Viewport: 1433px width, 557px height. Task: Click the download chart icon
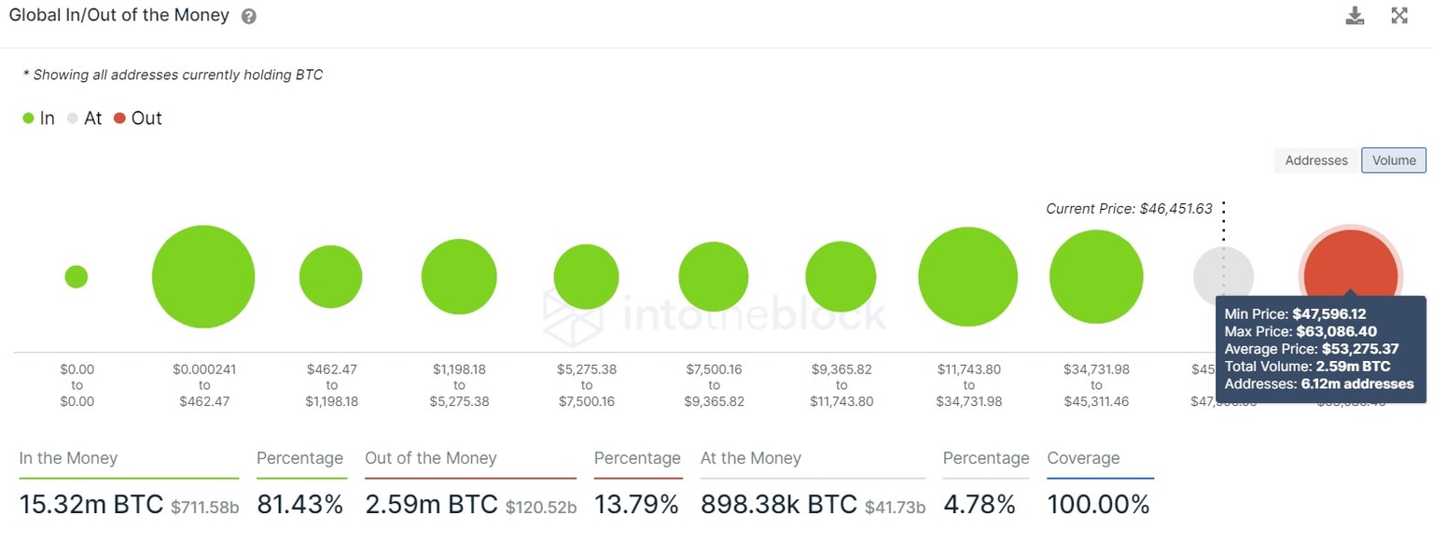coord(1355,16)
